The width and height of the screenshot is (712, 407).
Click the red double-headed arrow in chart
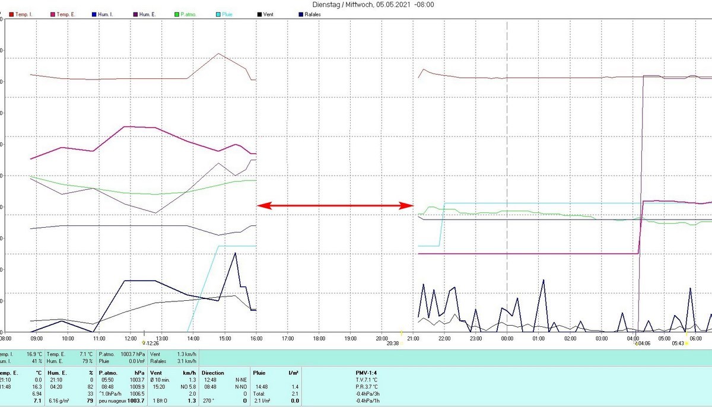[x=335, y=206]
